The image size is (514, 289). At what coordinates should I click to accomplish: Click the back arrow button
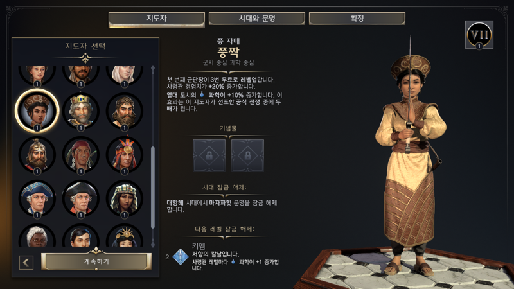[26, 263]
